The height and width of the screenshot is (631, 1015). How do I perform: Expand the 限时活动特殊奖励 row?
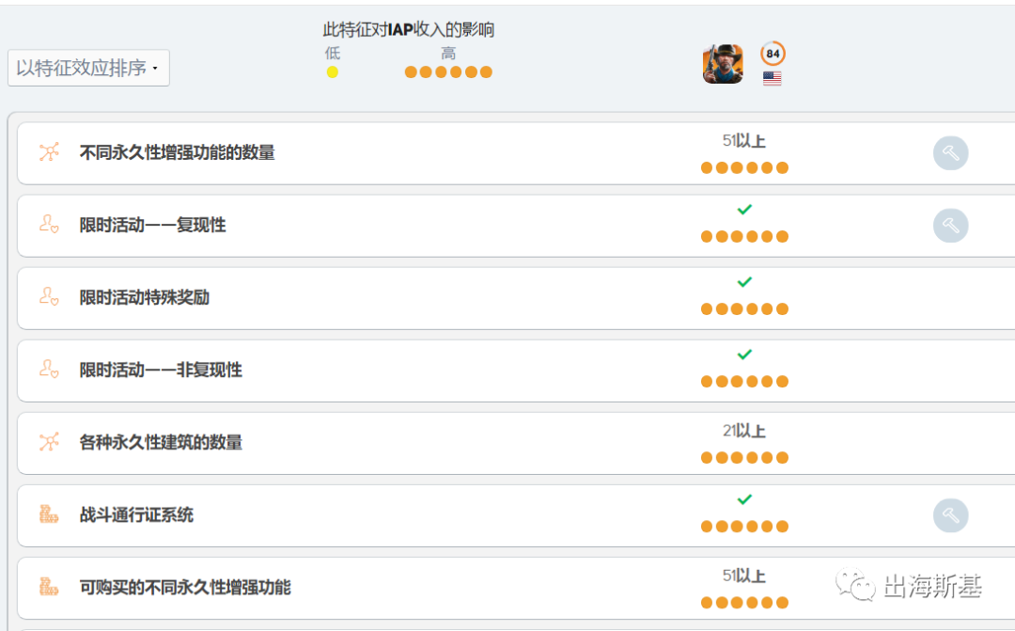pos(145,298)
